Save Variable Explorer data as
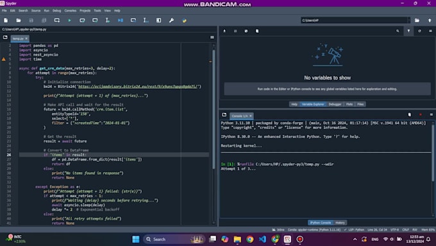The height and width of the screenshot is (246, 436). pyautogui.click(x=246, y=31)
